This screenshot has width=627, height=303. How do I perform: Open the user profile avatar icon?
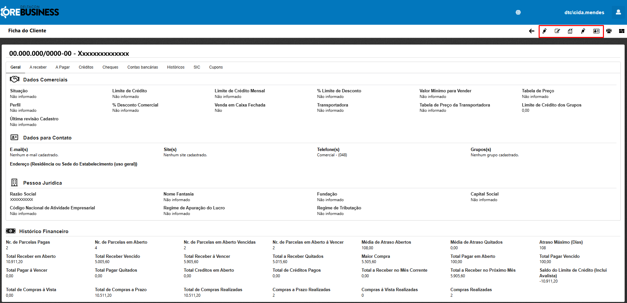618,12
